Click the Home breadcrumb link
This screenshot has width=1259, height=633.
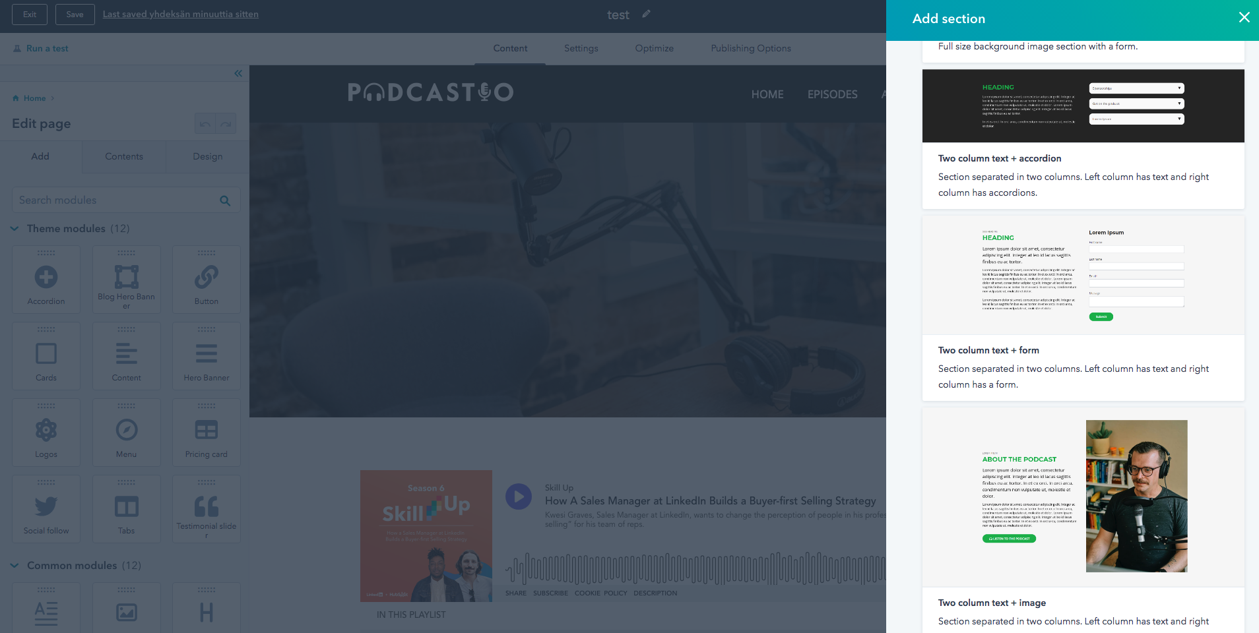[34, 98]
